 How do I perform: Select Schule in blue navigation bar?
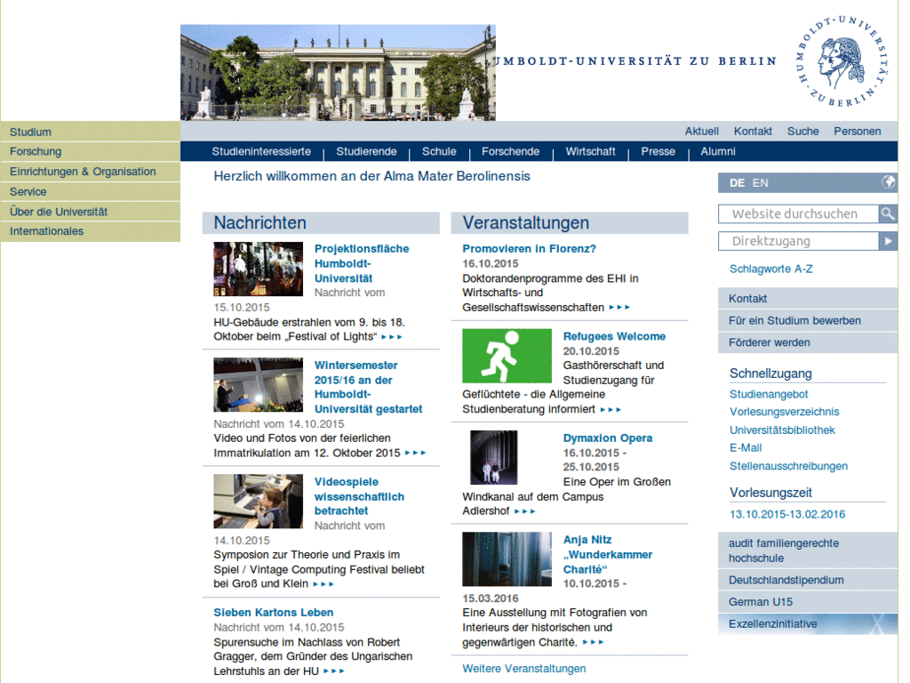(x=439, y=151)
